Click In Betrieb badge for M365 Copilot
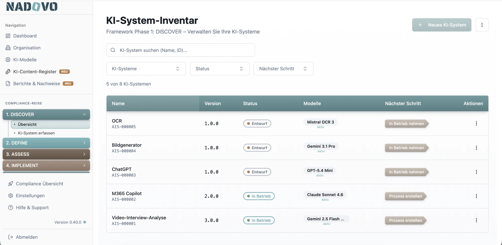 pyautogui.click(x=259, y=196)
